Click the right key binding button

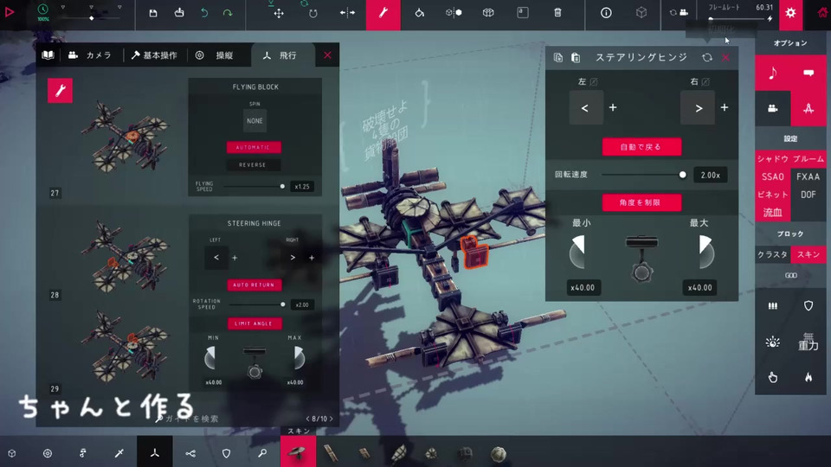coord(698,107)
